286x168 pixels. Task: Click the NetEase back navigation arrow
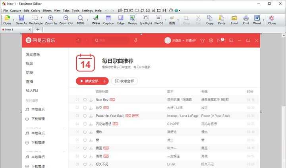[78, 41]
